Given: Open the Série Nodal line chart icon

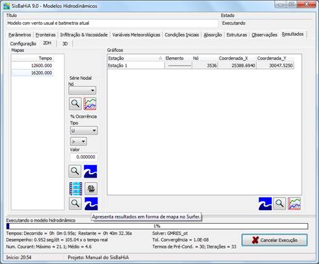Looking at the screenshot, I should (x=90, y=103).
